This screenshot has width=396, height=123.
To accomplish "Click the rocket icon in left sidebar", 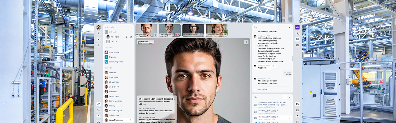I will click(x=98, y=104).
